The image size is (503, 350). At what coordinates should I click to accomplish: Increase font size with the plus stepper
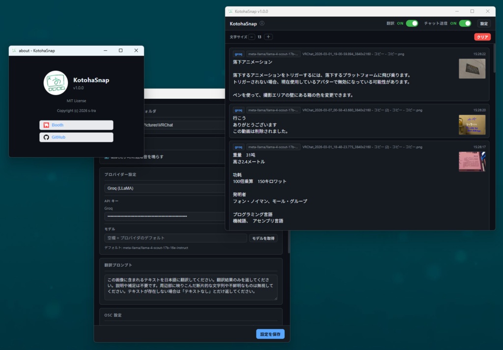268,36
